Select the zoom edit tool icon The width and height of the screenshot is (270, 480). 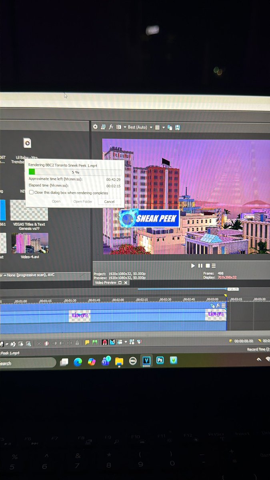(28, 344)
